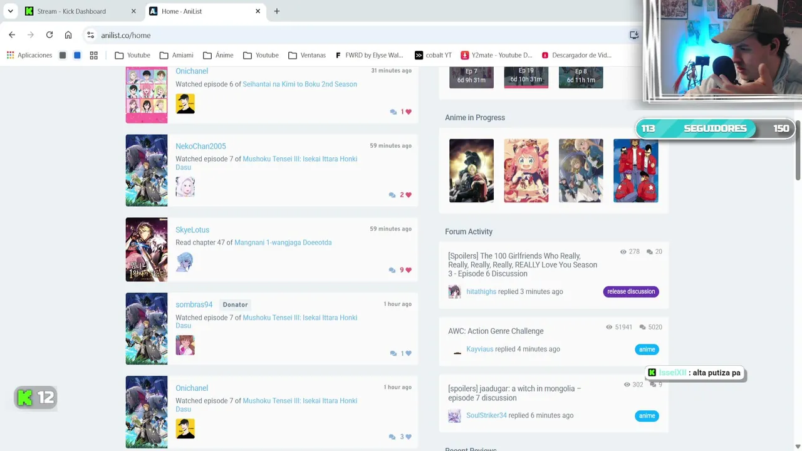Close the Kick Dashboard tab

tap(133, 11)
